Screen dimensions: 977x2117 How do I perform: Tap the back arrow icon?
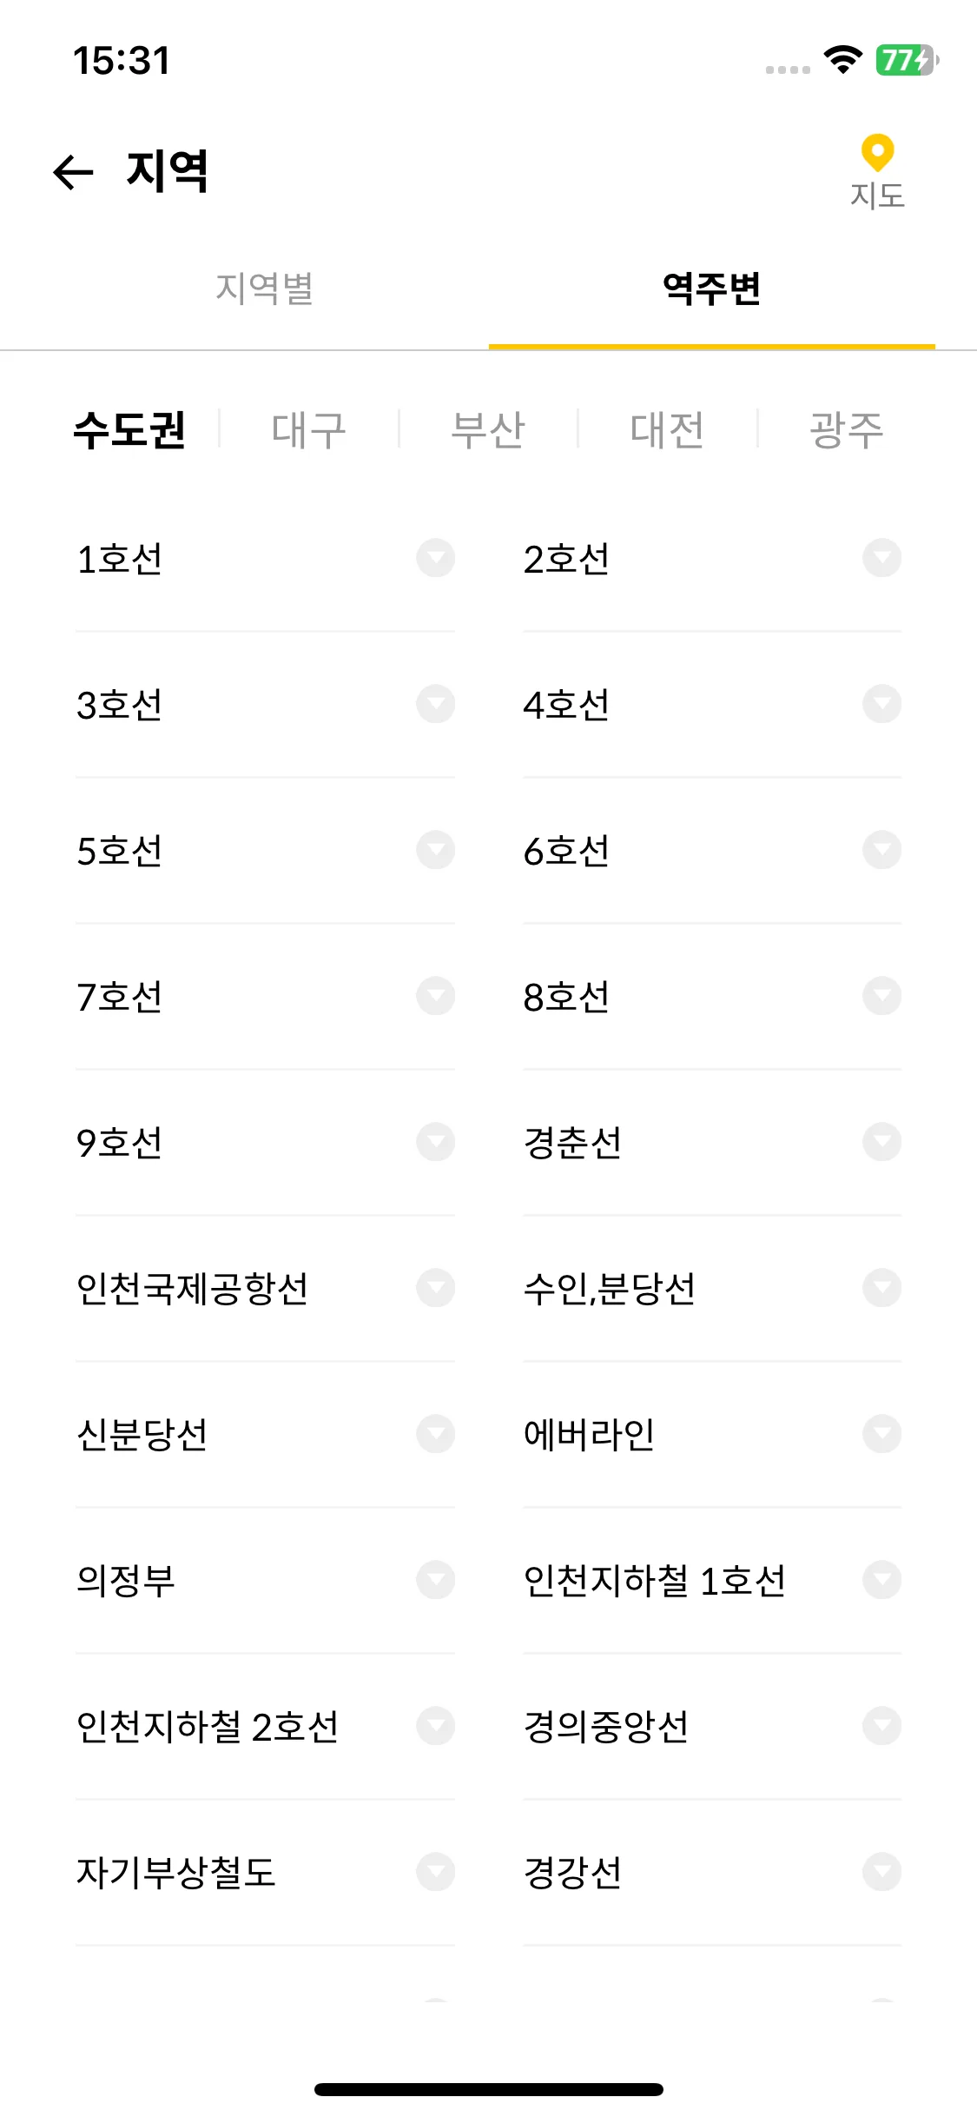(73, 171)
